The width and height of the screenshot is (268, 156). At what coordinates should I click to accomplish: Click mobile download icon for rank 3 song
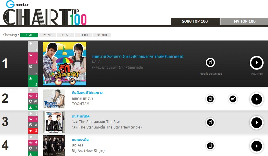(210, 122)
